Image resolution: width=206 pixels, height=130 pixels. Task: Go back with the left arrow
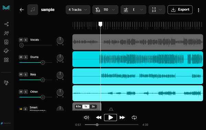pyautogui.click(x=22, y=10)
